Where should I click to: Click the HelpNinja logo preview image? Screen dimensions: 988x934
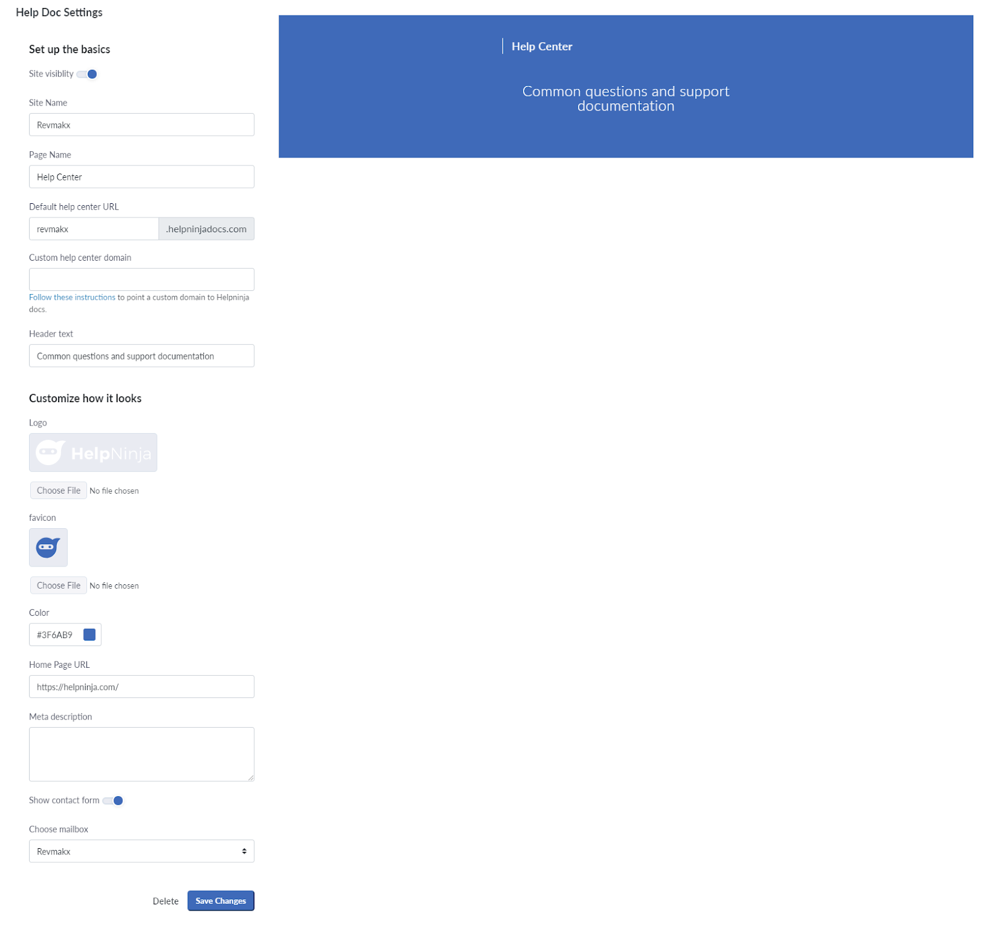(x=93, y=453)
